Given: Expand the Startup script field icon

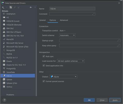Looking at the screenshot, I should [118, 40].
